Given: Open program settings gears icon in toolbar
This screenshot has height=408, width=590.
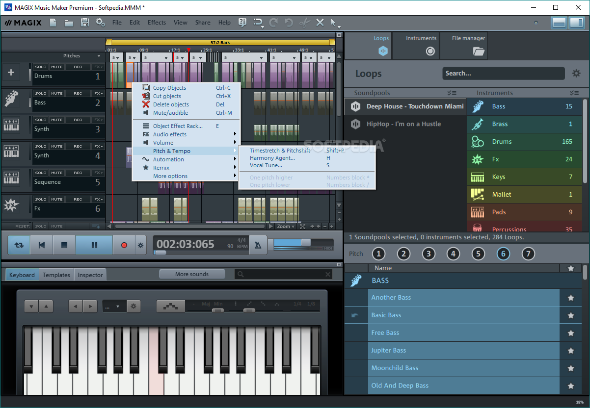Looking at the screenshot, I should (x=100, y=23).
